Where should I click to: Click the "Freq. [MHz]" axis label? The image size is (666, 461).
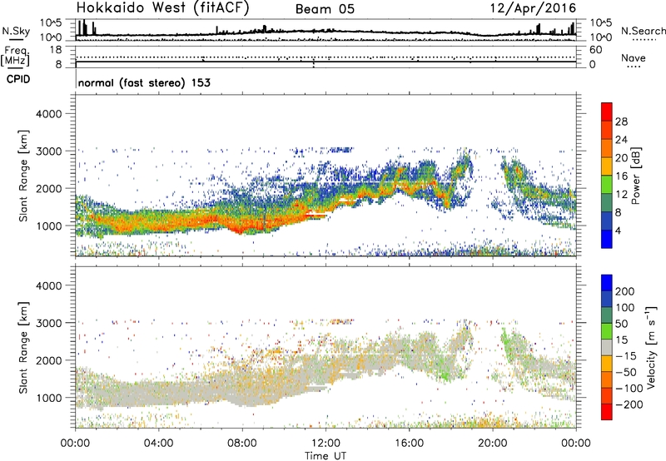coord(15,56)
